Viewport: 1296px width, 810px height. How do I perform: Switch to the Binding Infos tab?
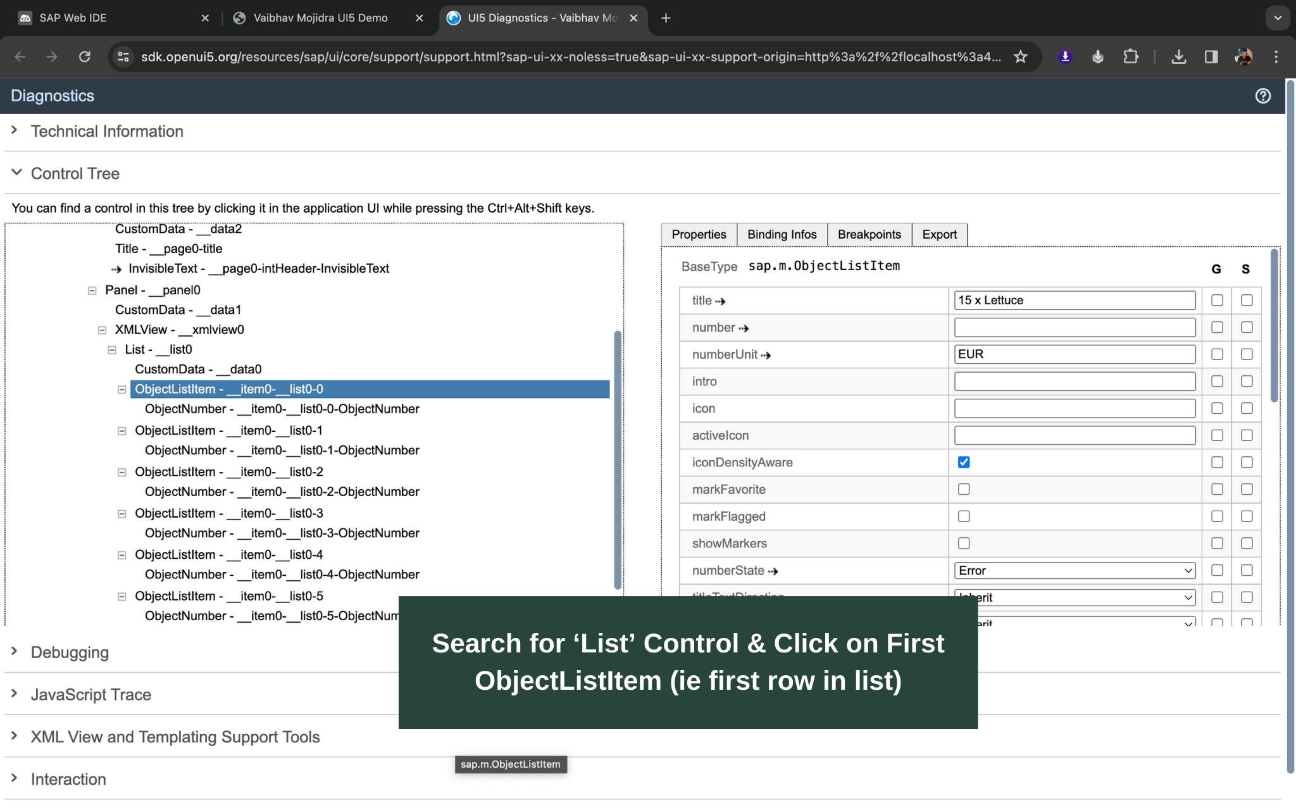pos(782,235)
